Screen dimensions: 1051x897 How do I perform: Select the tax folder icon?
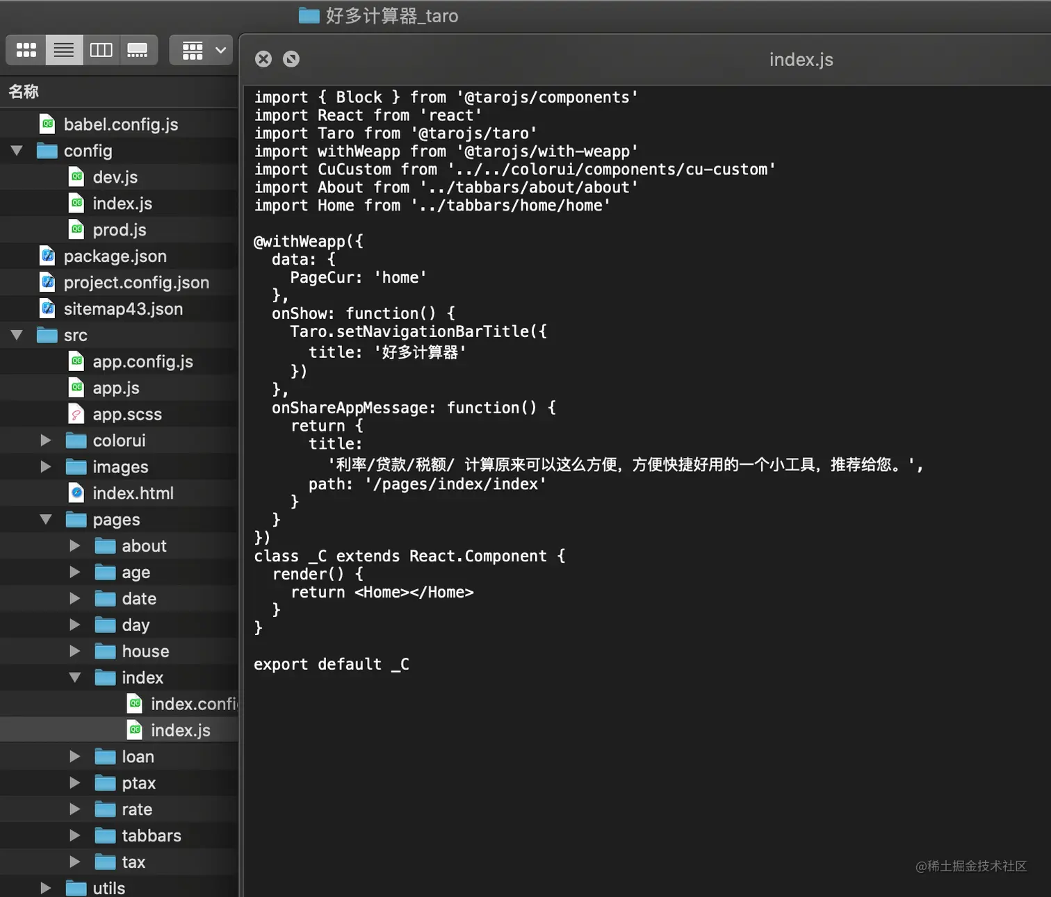[106, 862]
